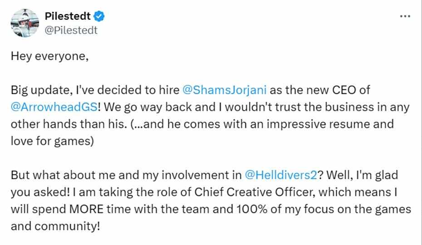The image size is (422, 245).
Task: Follow the @Helldivers2 mention link
Action: click(x=281, y=175)
